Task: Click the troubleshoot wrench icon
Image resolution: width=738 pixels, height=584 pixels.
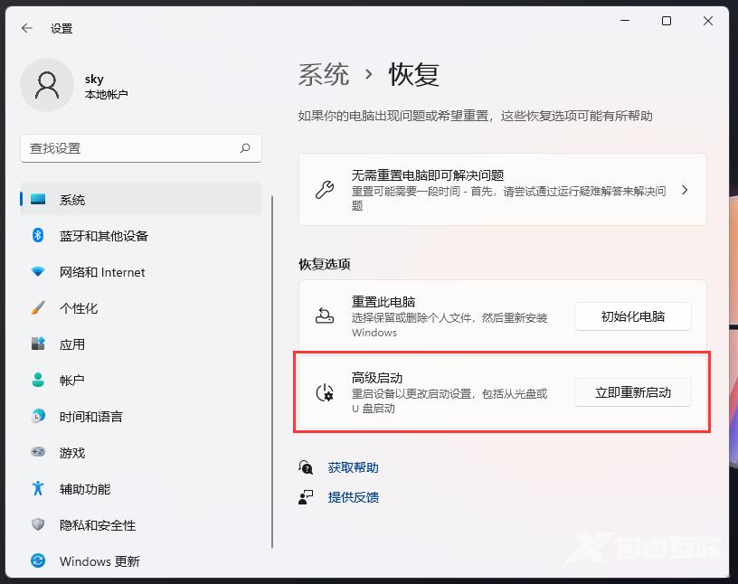Action: 322,190
